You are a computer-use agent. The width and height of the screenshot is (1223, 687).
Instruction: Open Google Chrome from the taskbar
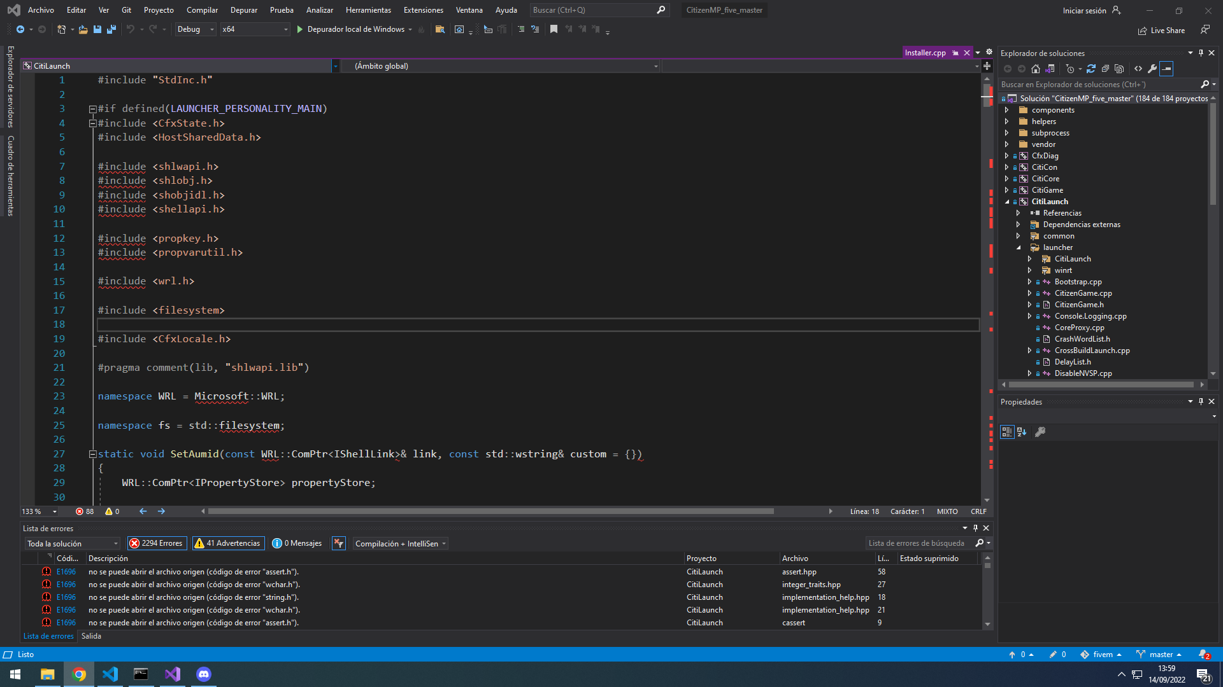(79, 674)
